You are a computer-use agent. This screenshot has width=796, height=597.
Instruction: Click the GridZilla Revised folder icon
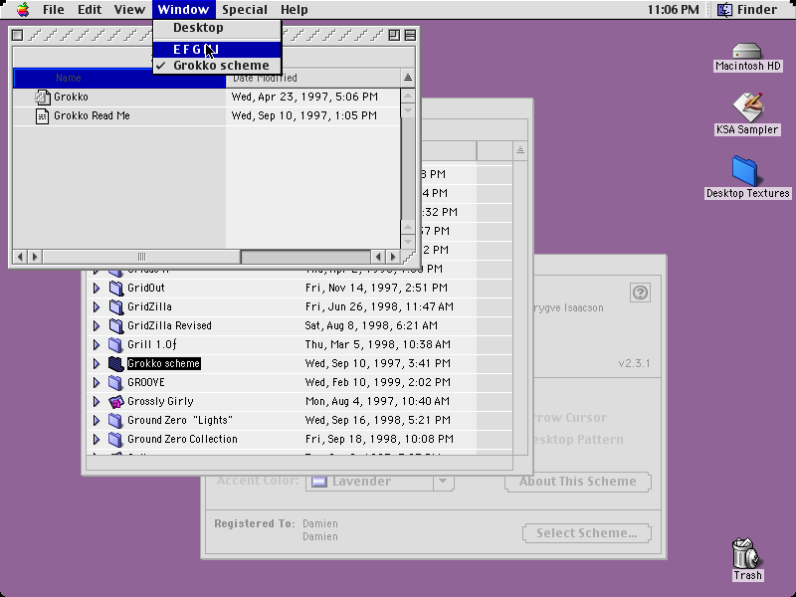point(116,325)
